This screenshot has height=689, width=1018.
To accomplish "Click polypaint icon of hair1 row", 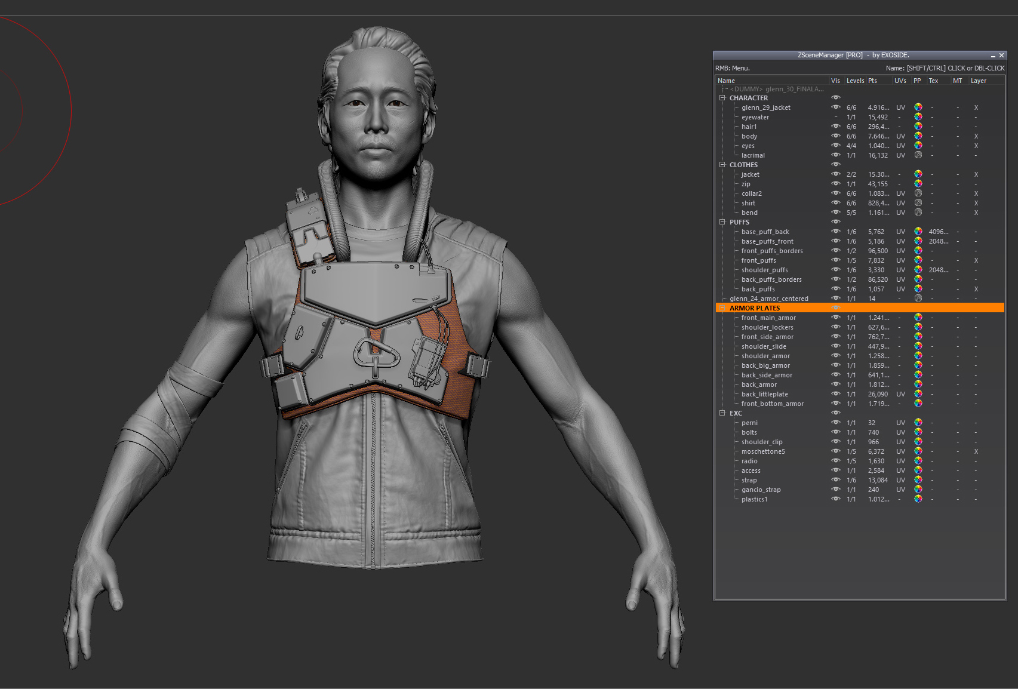I will tap(918, 127).
